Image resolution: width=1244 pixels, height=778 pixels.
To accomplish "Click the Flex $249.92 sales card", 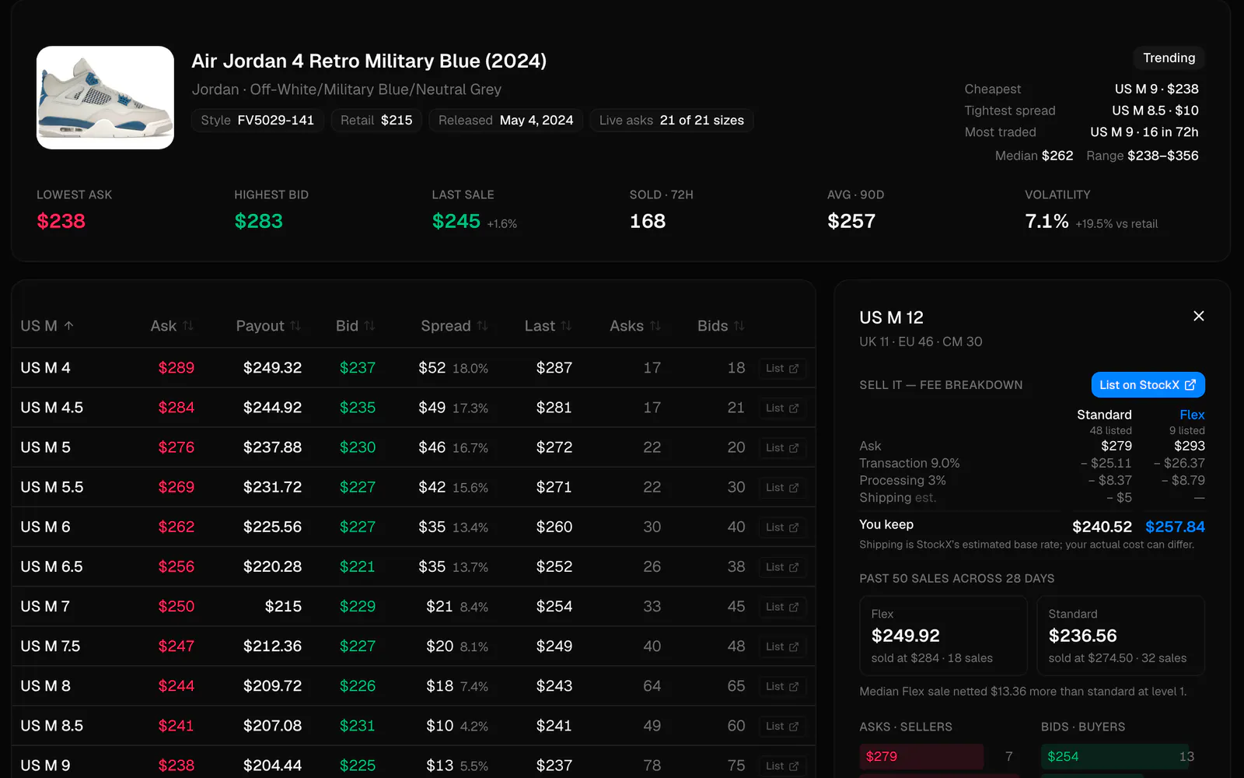I will [x=943, y=635].
